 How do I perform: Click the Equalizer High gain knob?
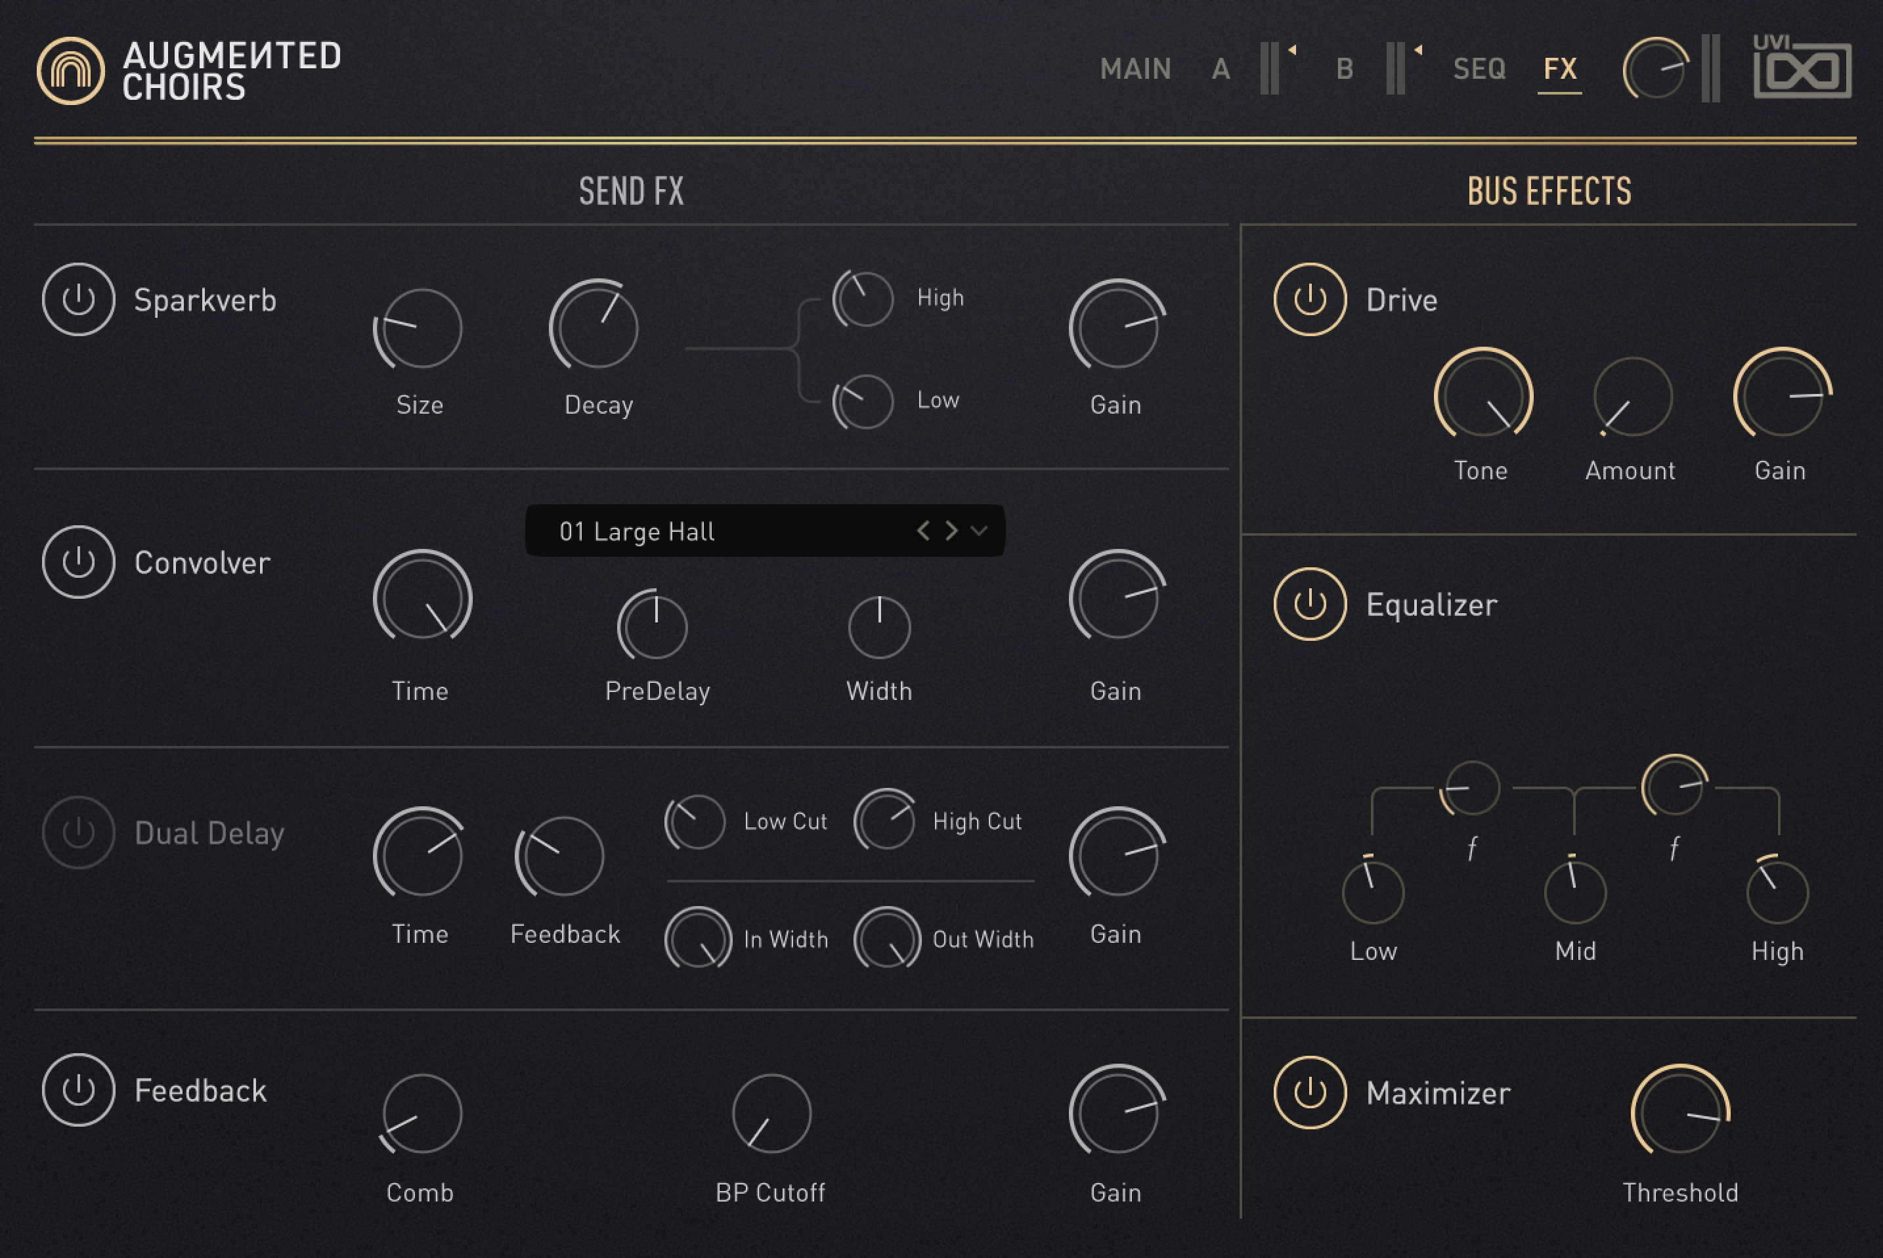pyautogui.click(x=1777, y=890)
